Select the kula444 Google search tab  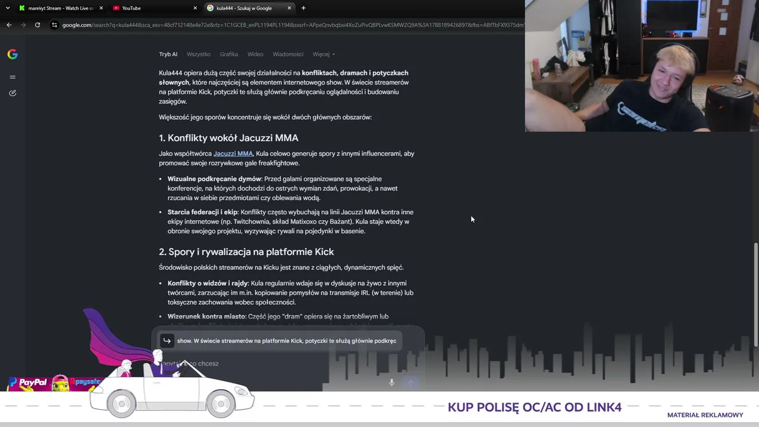[249, 8]
